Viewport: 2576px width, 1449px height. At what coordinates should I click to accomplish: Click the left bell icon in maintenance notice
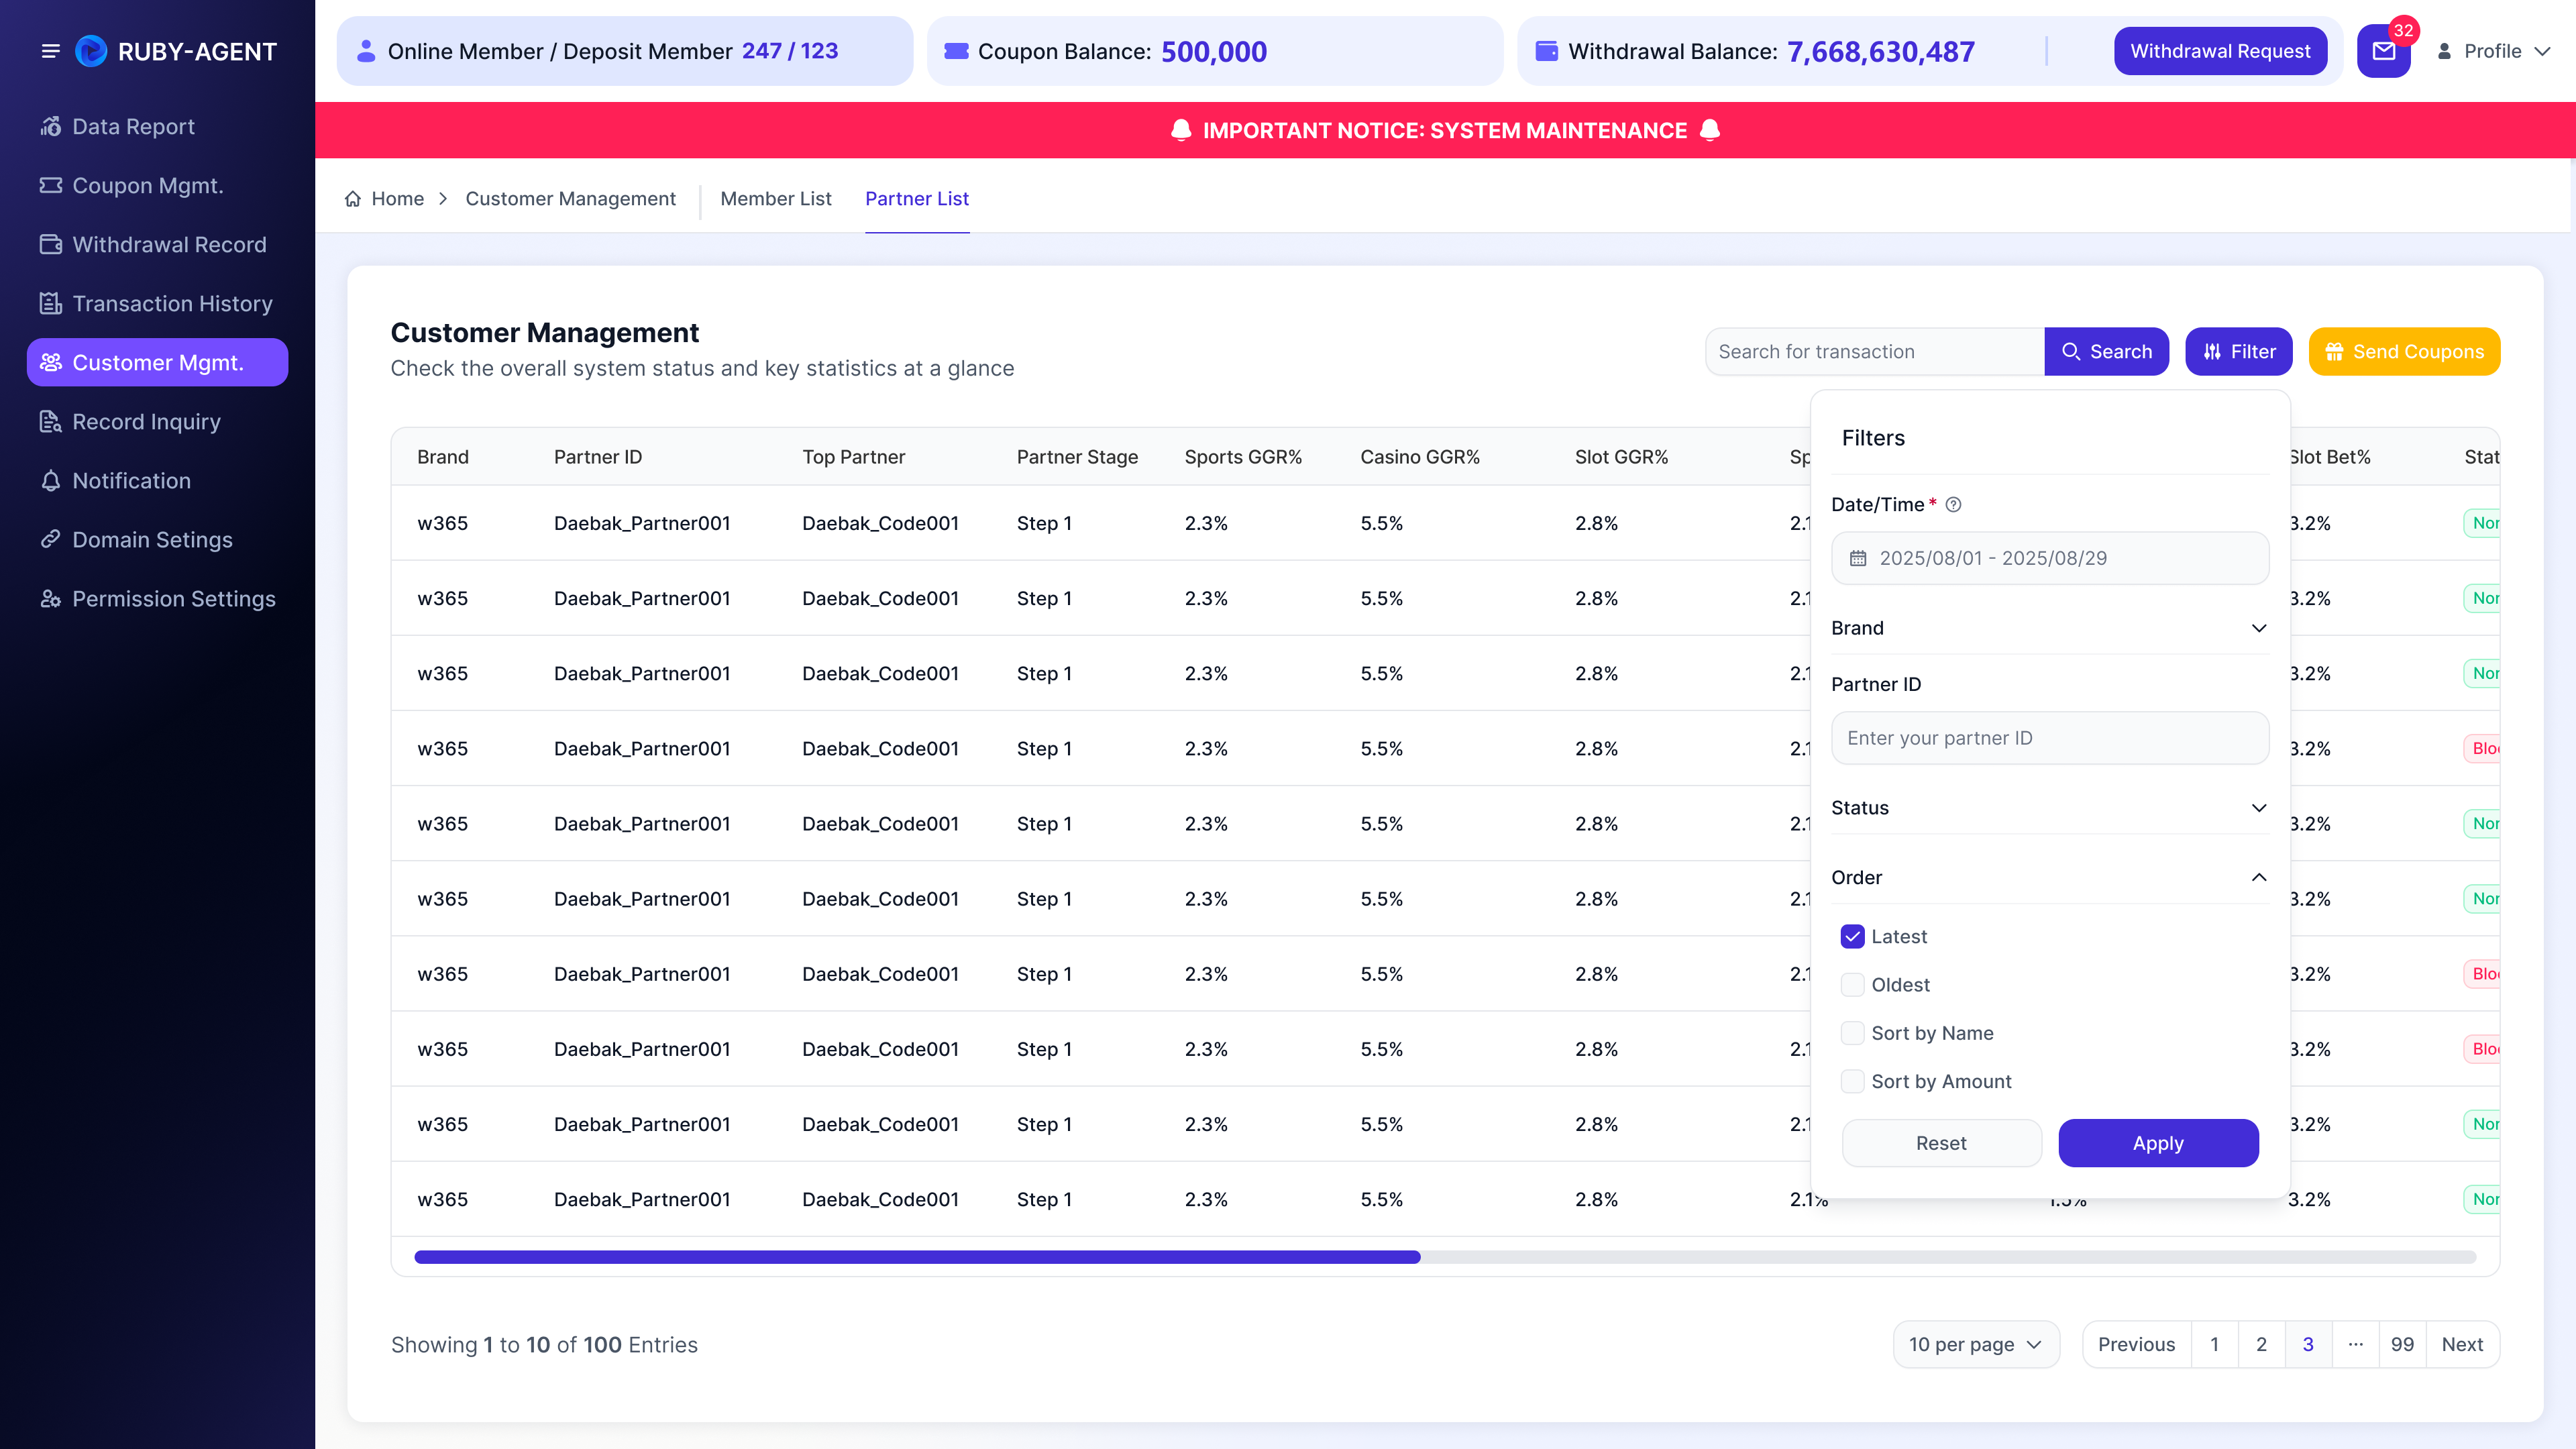coord(1181,130)
